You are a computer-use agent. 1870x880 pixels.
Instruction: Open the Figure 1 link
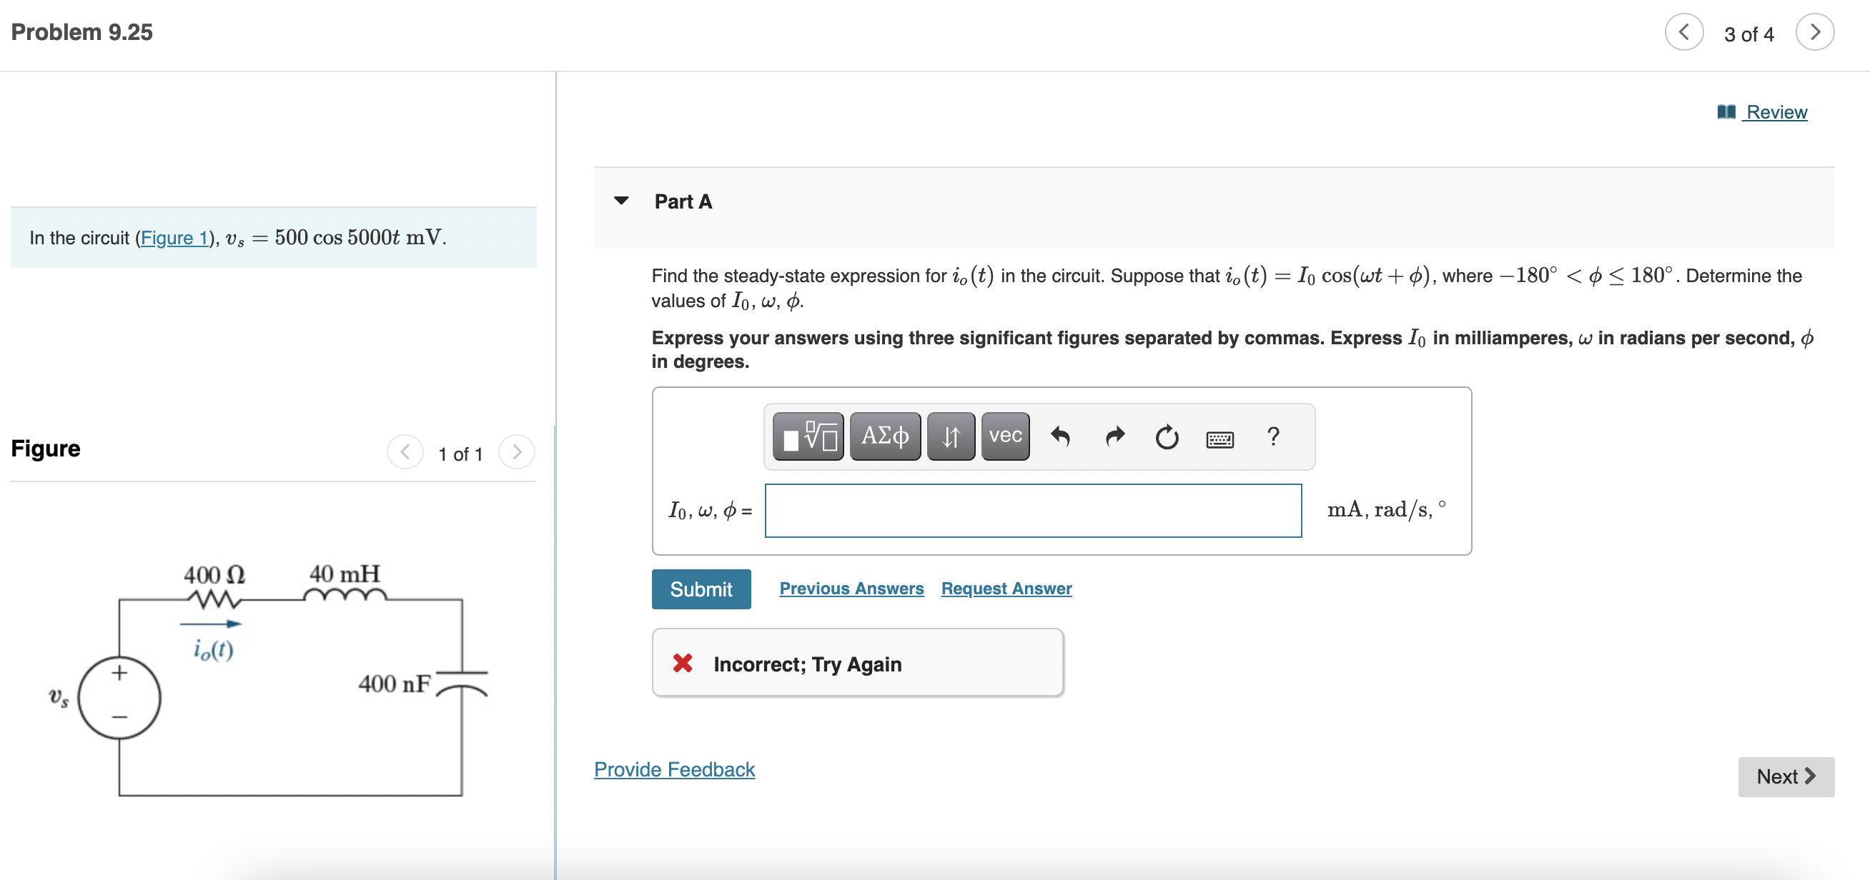click(x=174, y=238)
